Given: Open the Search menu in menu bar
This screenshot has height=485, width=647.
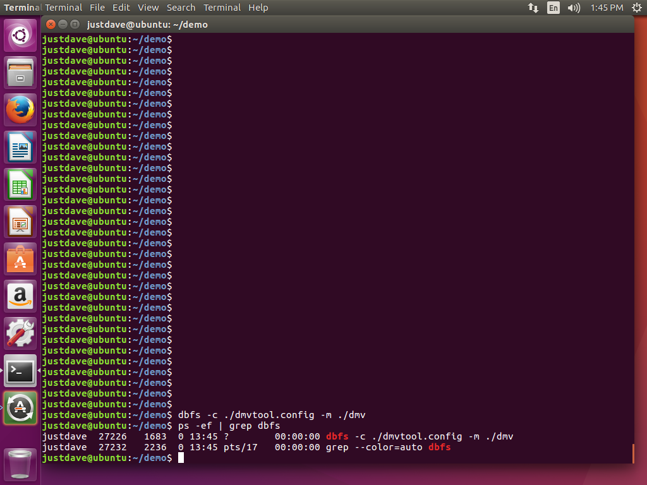Looking at the screenshot, I should tap(181, 8).
